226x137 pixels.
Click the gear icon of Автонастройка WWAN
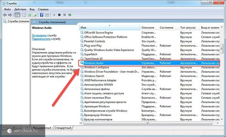coord(82,85)
